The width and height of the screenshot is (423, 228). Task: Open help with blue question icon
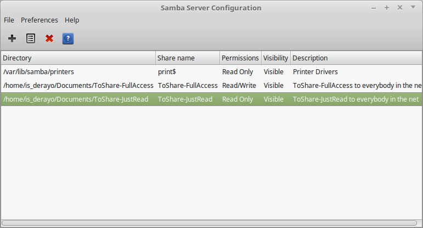68,38
